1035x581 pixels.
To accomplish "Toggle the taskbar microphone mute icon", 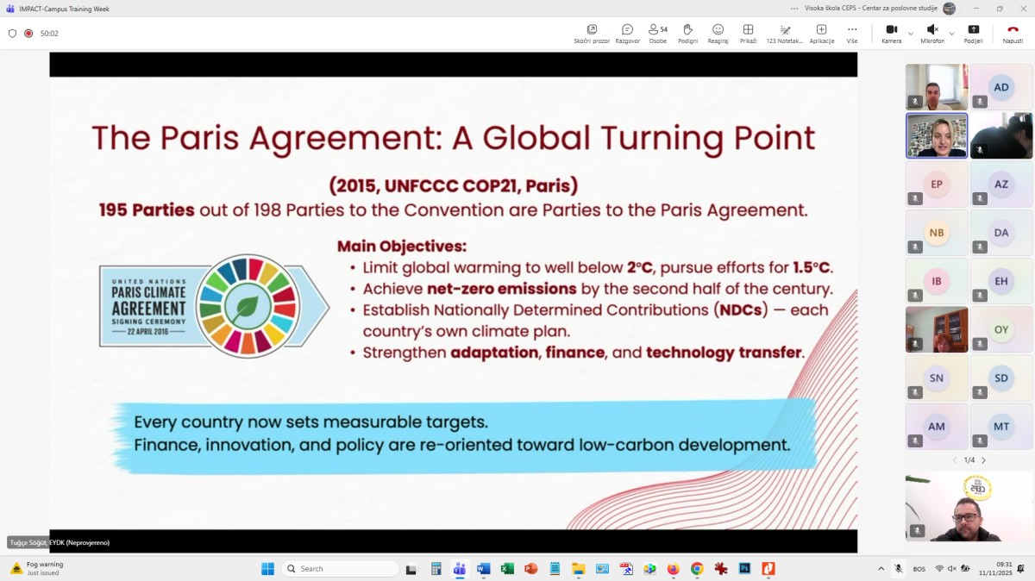I will click(x=898, y=569).
